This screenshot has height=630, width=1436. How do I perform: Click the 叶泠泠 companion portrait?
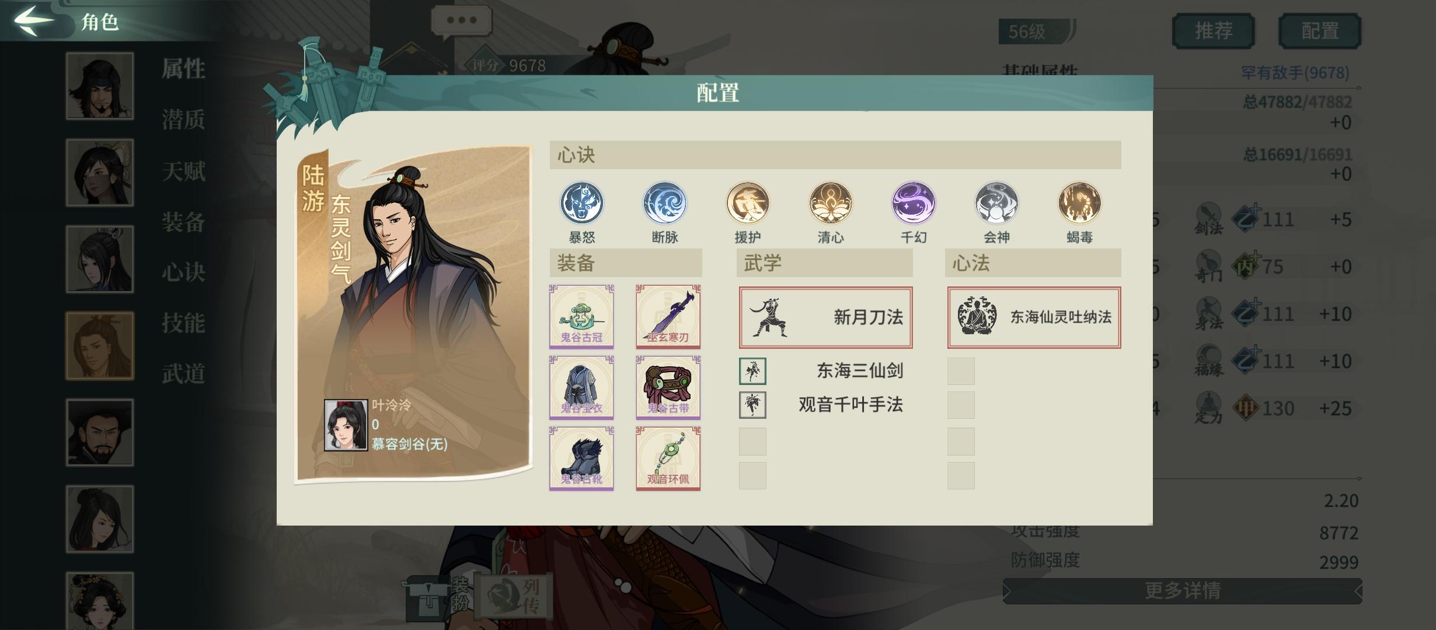pos(346,425)
